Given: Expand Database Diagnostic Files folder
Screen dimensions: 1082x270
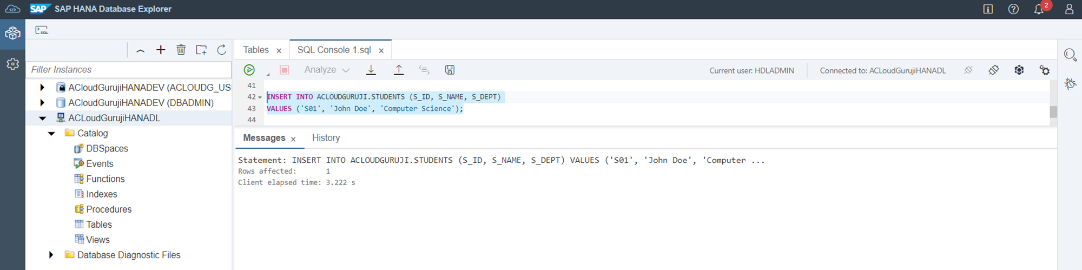Looking at the screenshot, I should point(51,255).
